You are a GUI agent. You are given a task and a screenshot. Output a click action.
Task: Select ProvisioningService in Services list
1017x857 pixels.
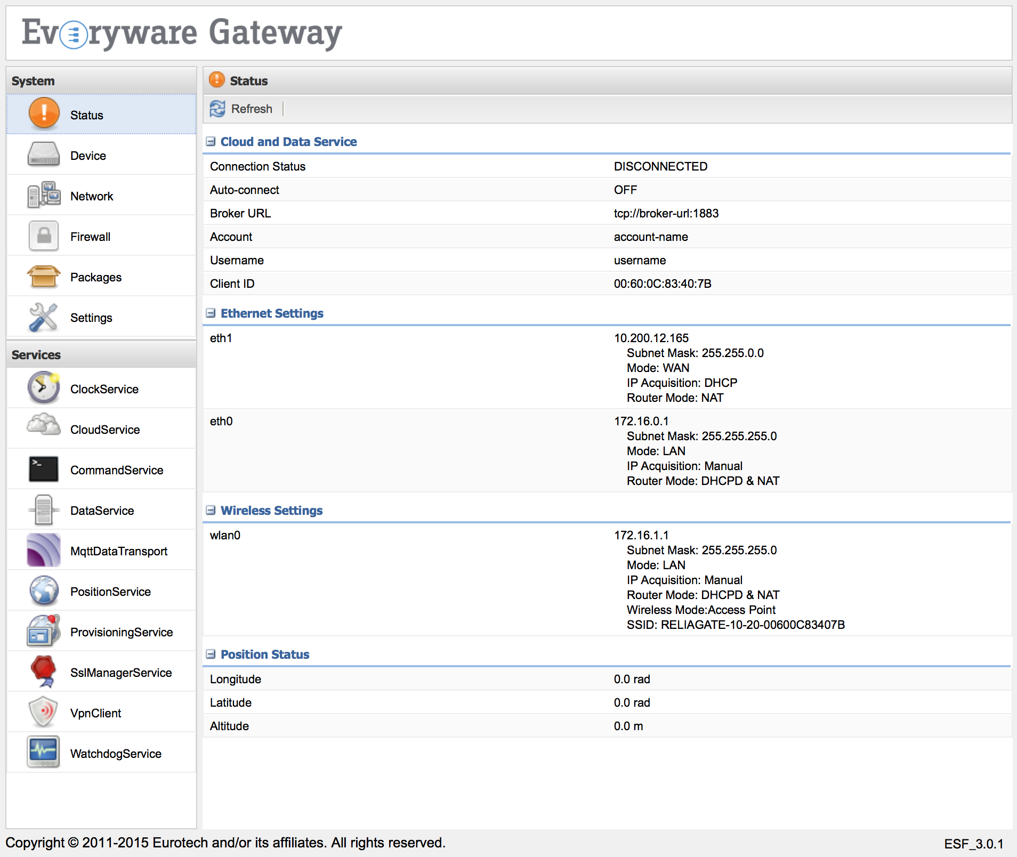101,632
